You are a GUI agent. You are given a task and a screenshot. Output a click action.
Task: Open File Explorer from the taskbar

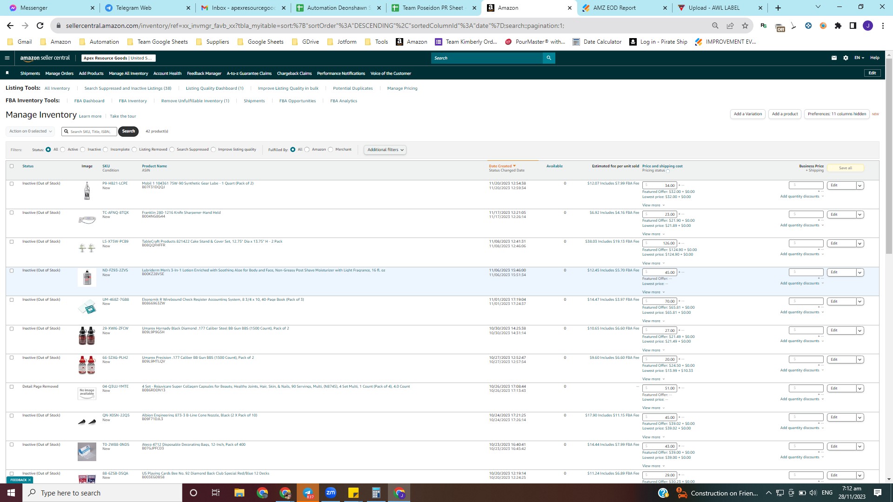point(240,493)
